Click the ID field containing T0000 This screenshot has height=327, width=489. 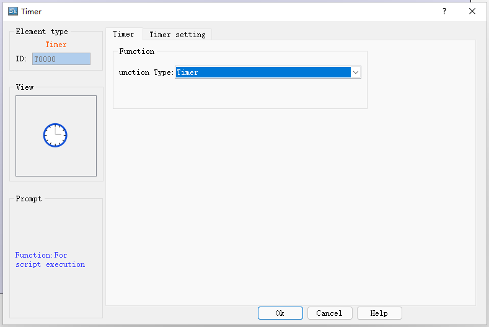[x=61, y=59]
